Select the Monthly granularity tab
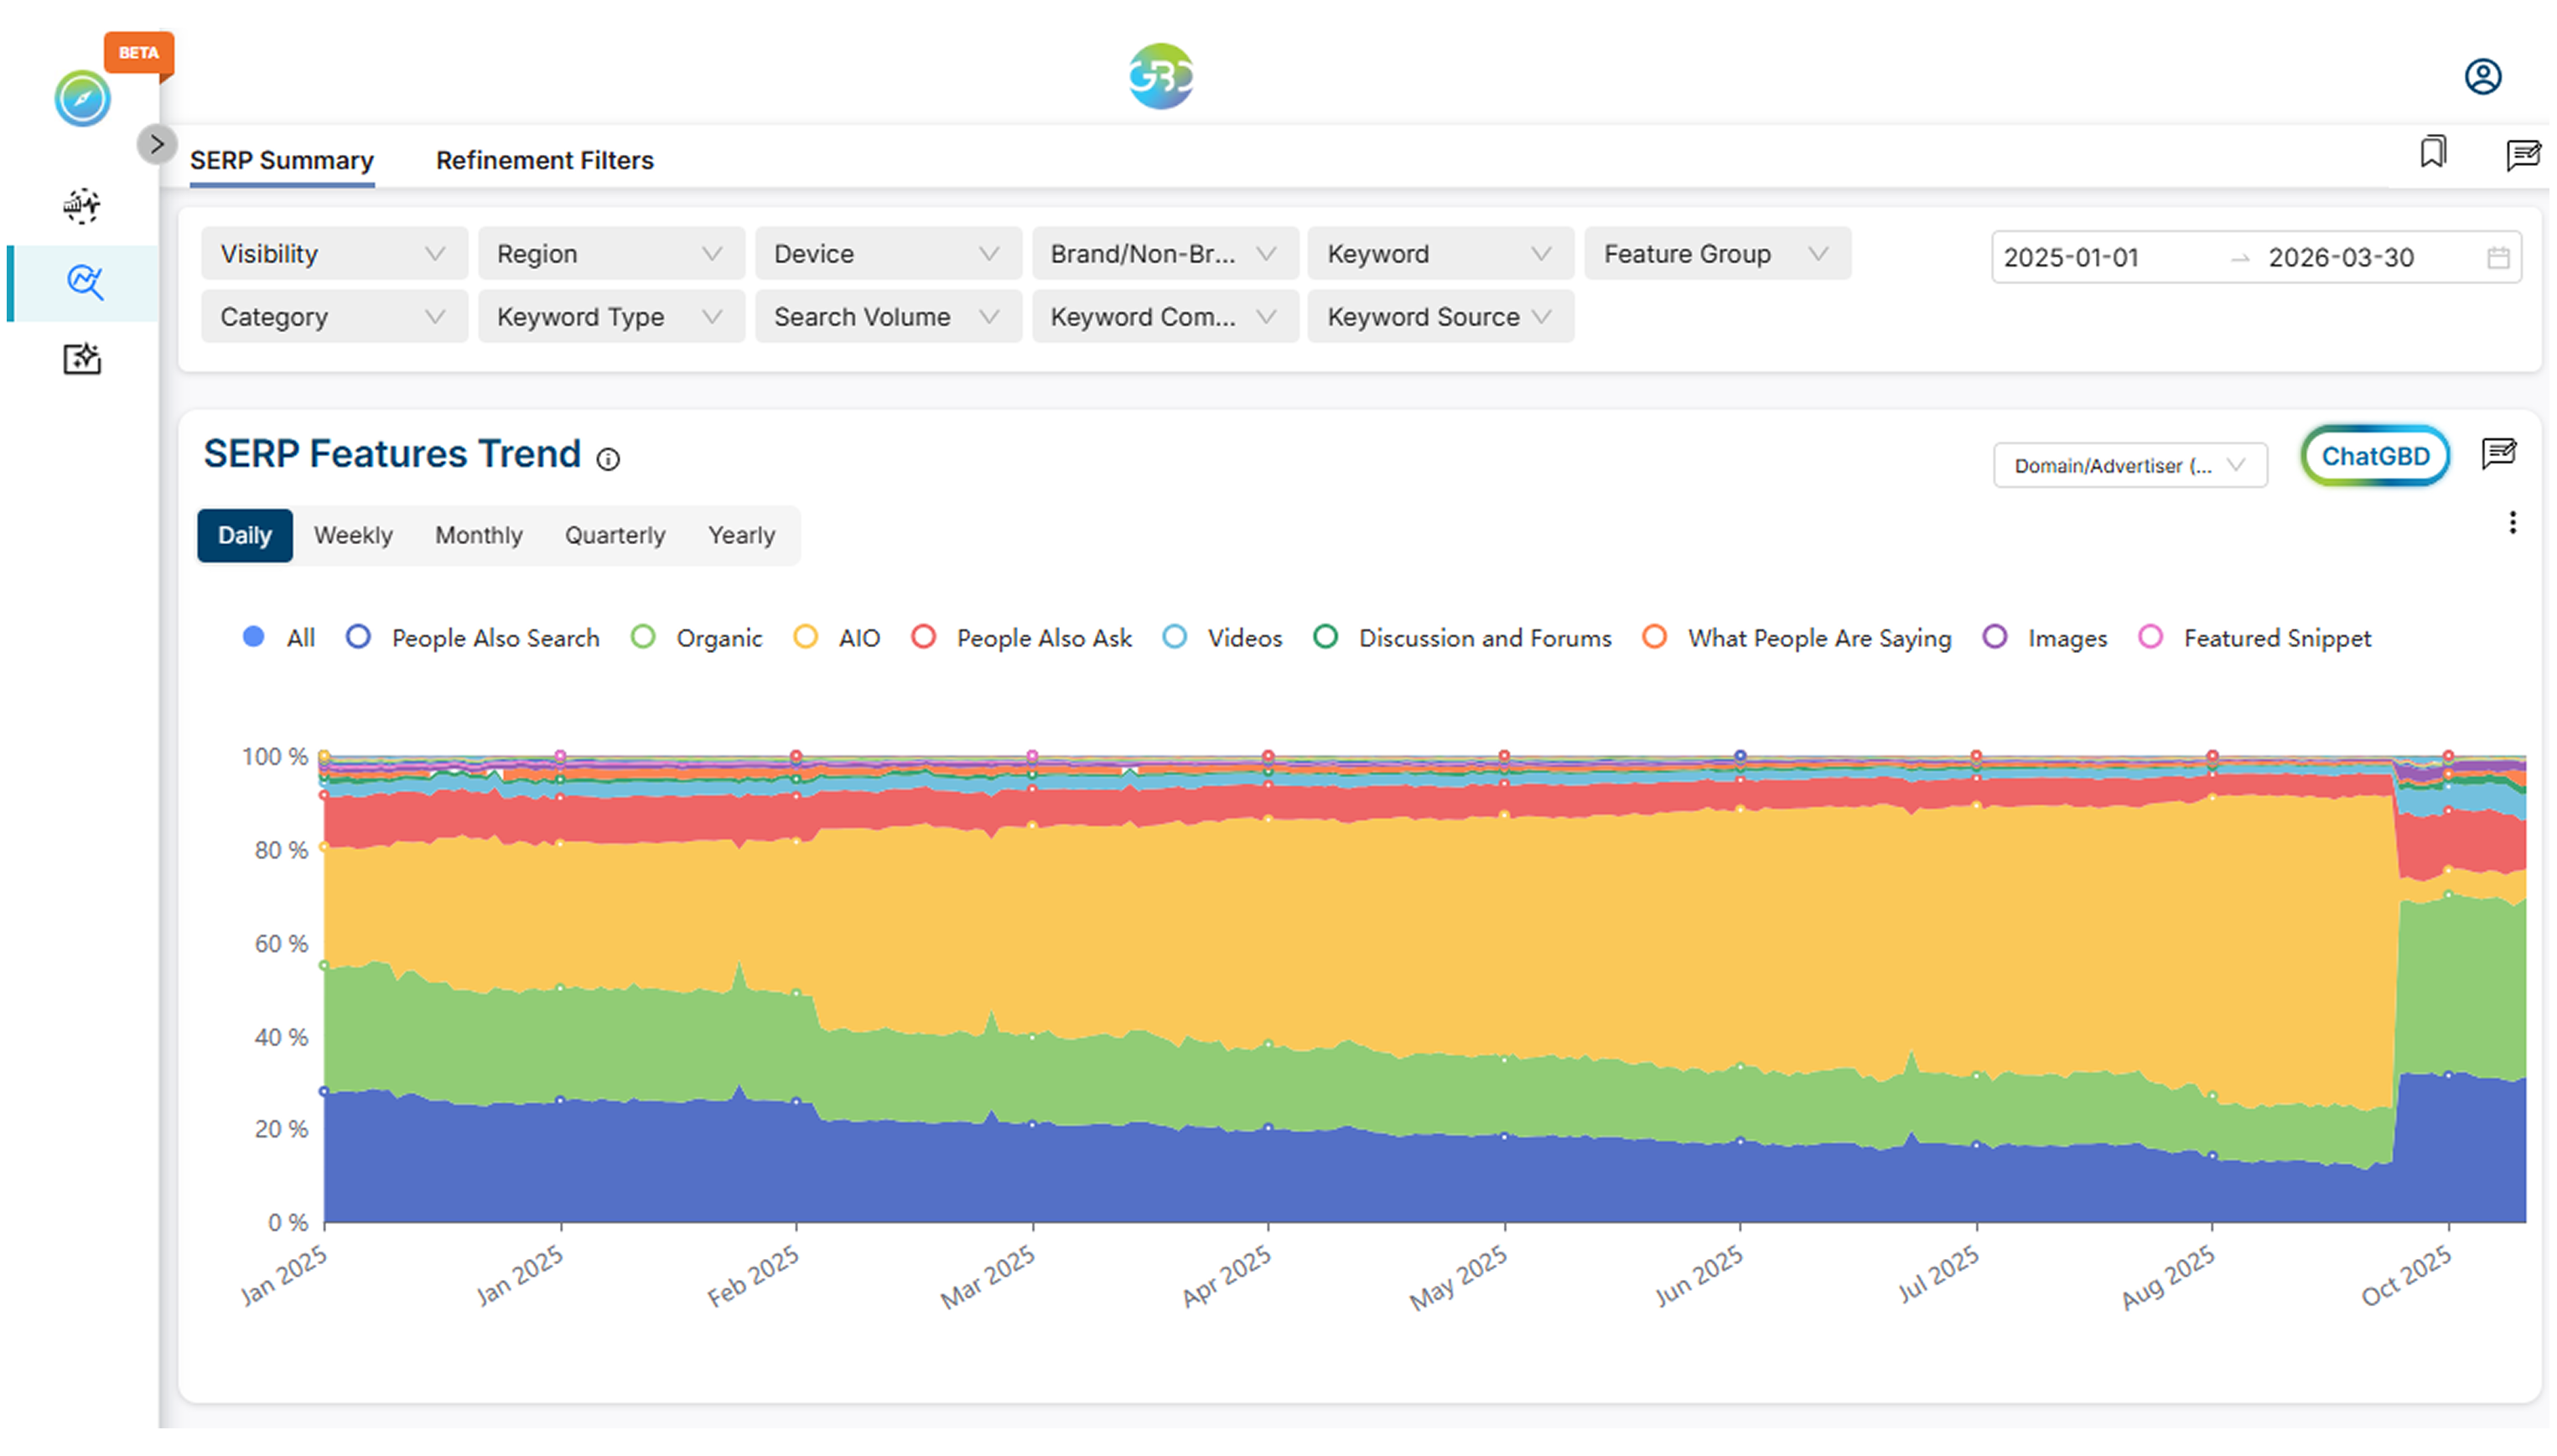The height and width of the screenshot is (1456, 2557). (478, 536)
